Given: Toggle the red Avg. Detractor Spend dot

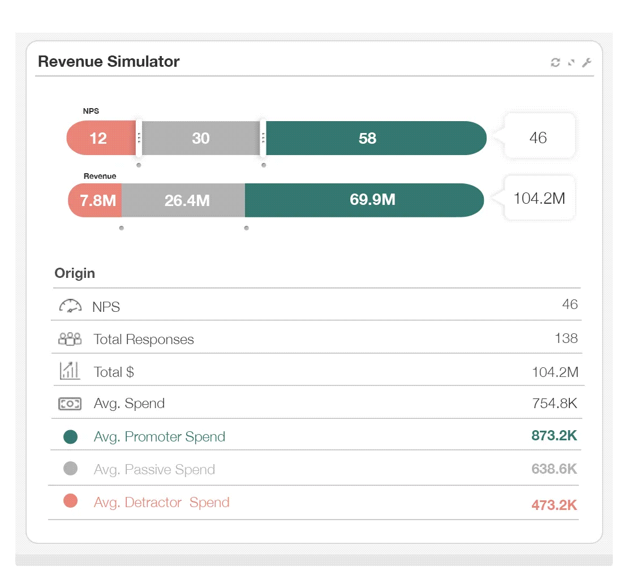Looking at the screenshot, I should coord(70,501).
